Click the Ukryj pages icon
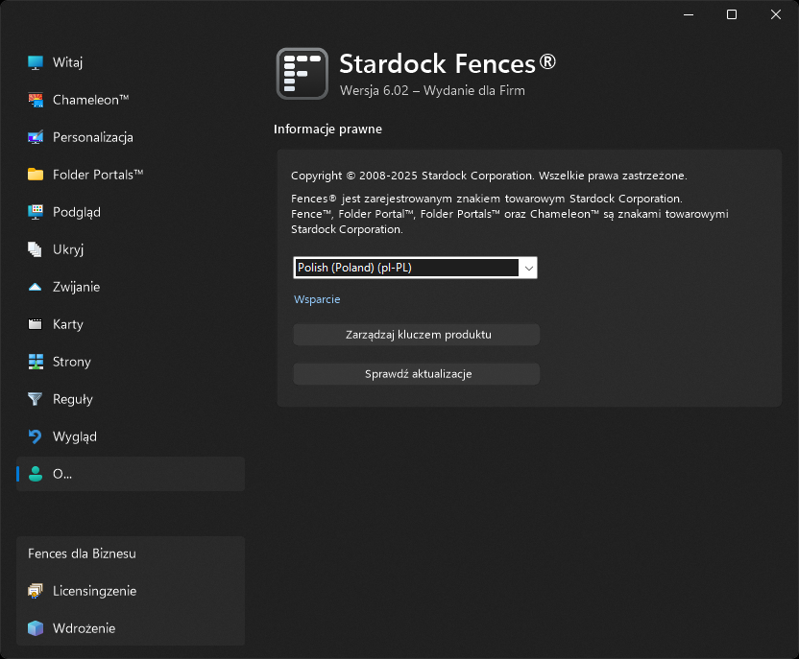Image resolution: width=799 pixels, height=659 pixels. (x=36, y=249)
